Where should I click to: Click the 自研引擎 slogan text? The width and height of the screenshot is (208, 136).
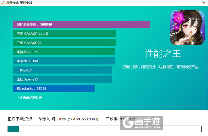[161, 67]
